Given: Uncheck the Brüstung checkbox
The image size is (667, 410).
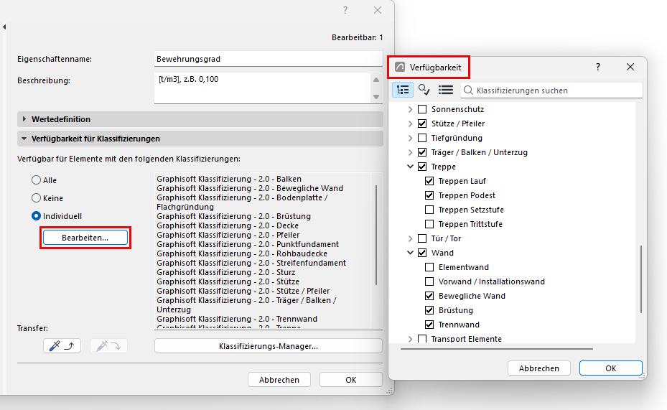Looking at the screenshot, I should [x=429, y=310].
